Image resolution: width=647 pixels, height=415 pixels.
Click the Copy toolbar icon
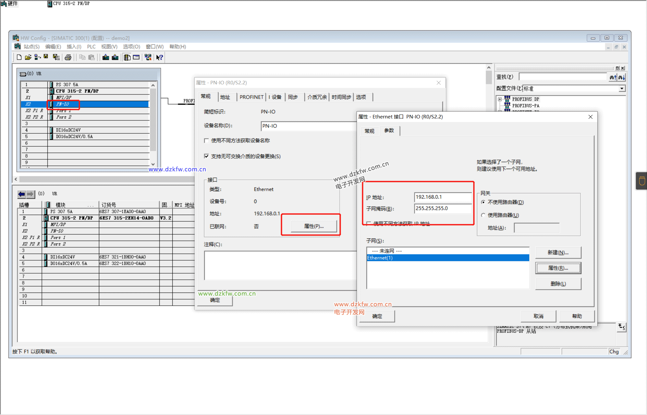click(82, 57)
